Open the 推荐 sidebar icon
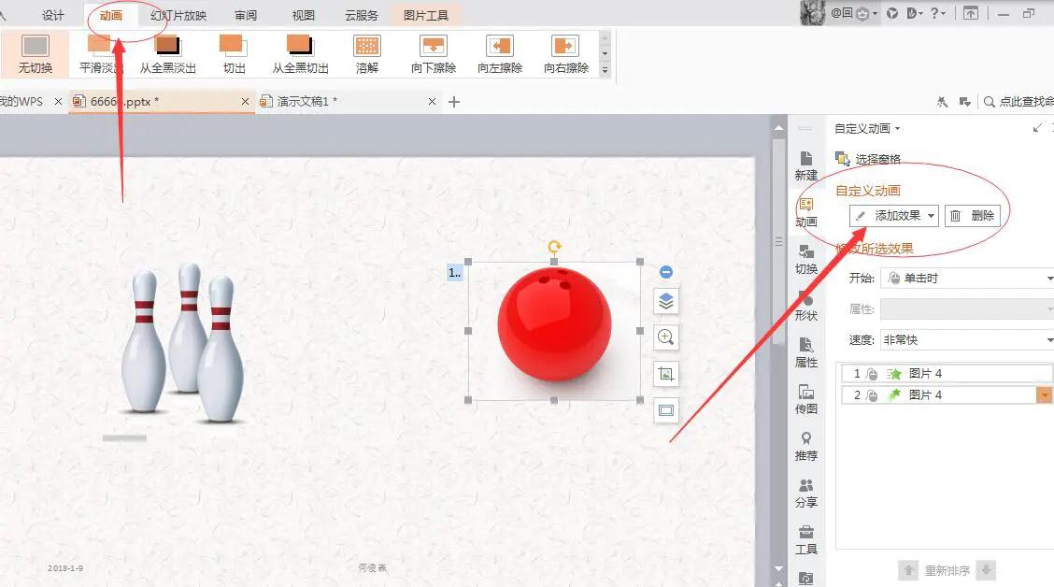The height and width of the screenshot is (587, 1054). [x=806, y=447]
